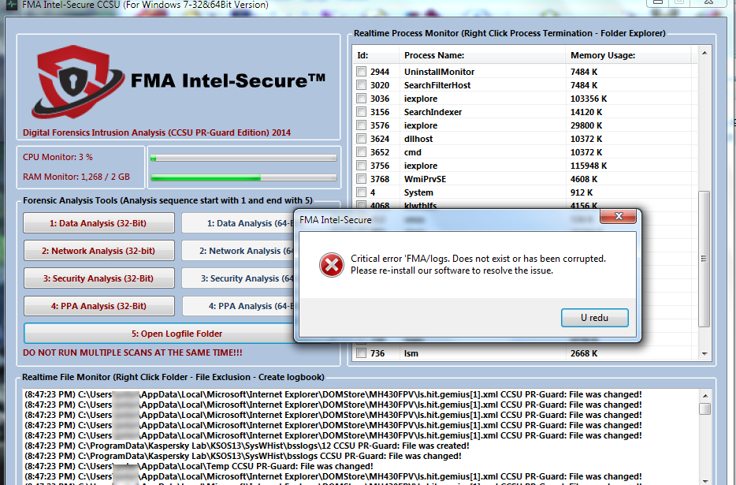Run 3: Security Analysis (32-Bit)
The height and width of the screenshot is (485, 736).
(99, 278)
